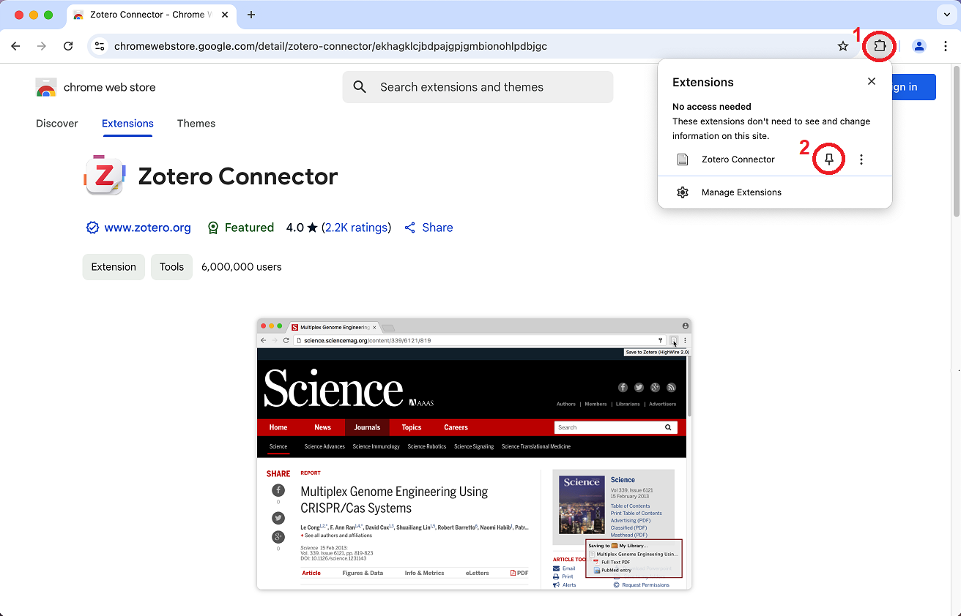Switch to the Themes tab
961x616 pixels.
(x=196, y=124)
